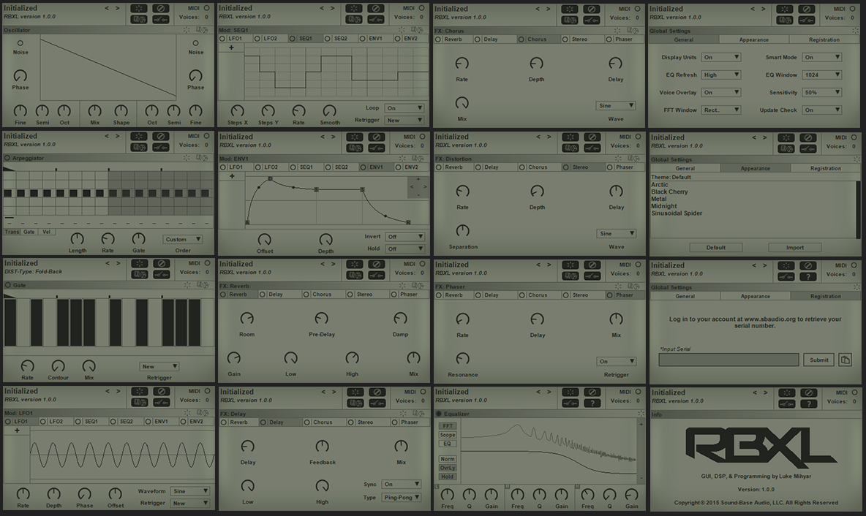Screen dimensions: 866x516
Task: Open the Appearance tab in the General settings panel
Action: pos(754,39)
